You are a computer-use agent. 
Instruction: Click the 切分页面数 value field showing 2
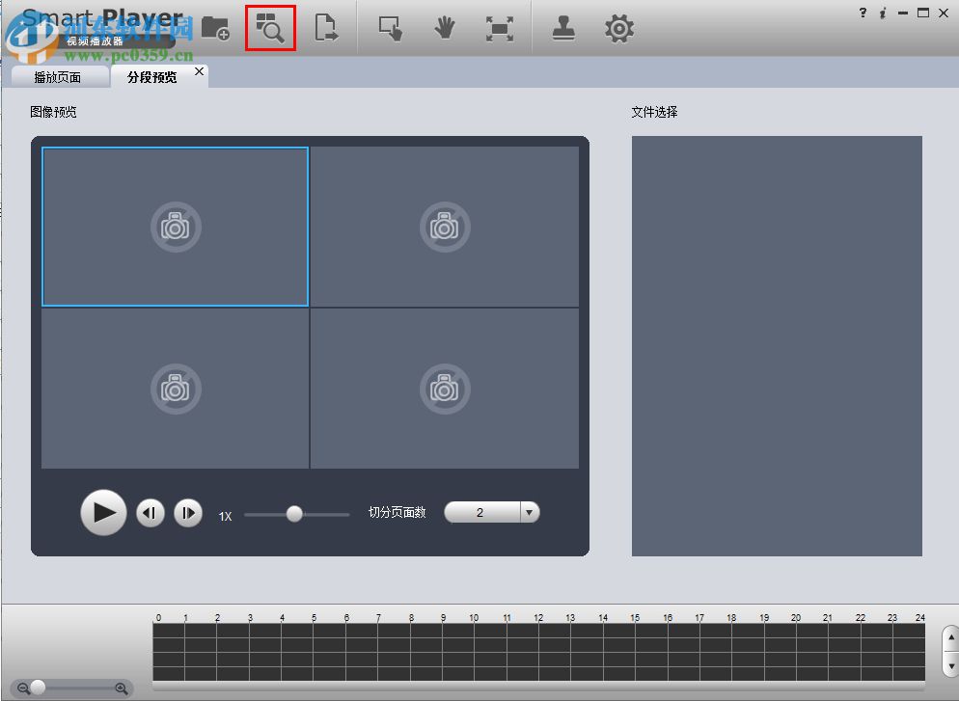(482, 512)
